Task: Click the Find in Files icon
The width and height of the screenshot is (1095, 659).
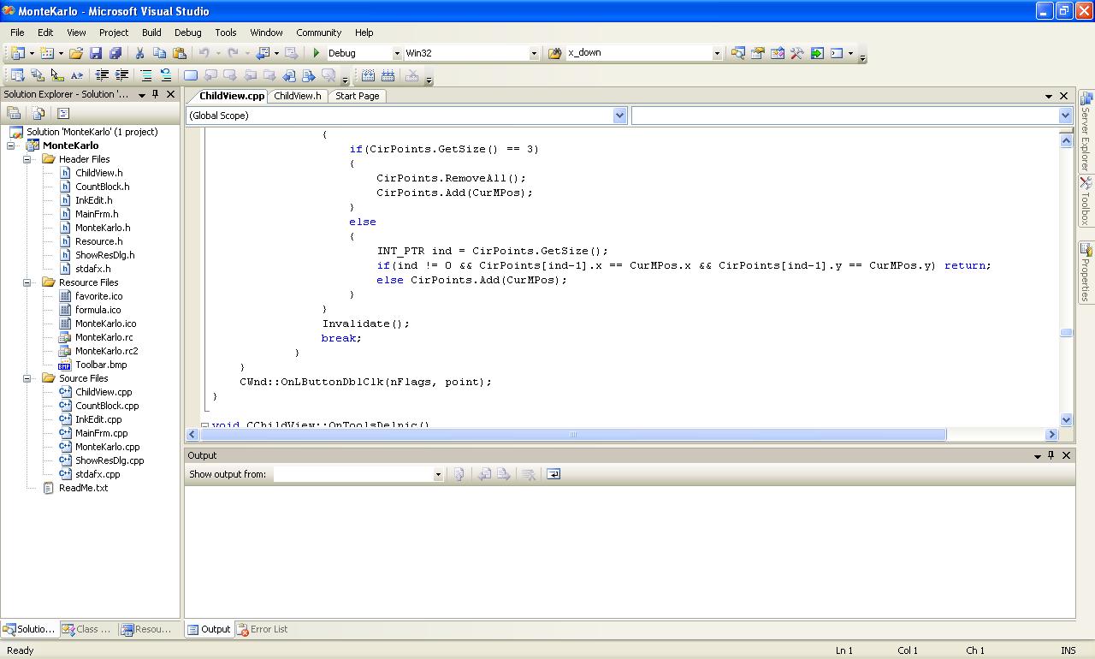Action: click(554, 53)
